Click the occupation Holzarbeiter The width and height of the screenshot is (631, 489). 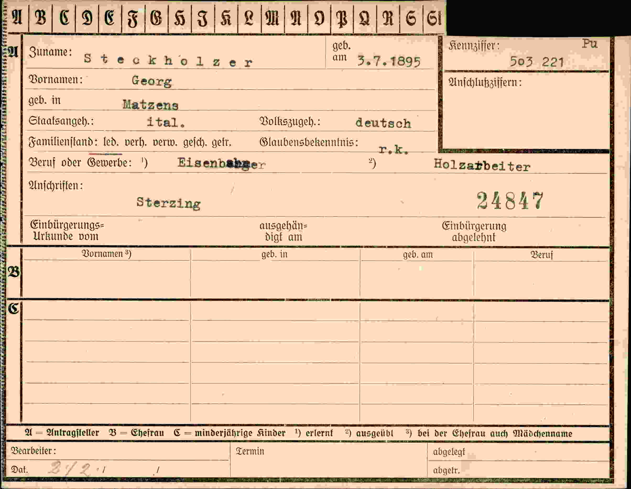482,165
